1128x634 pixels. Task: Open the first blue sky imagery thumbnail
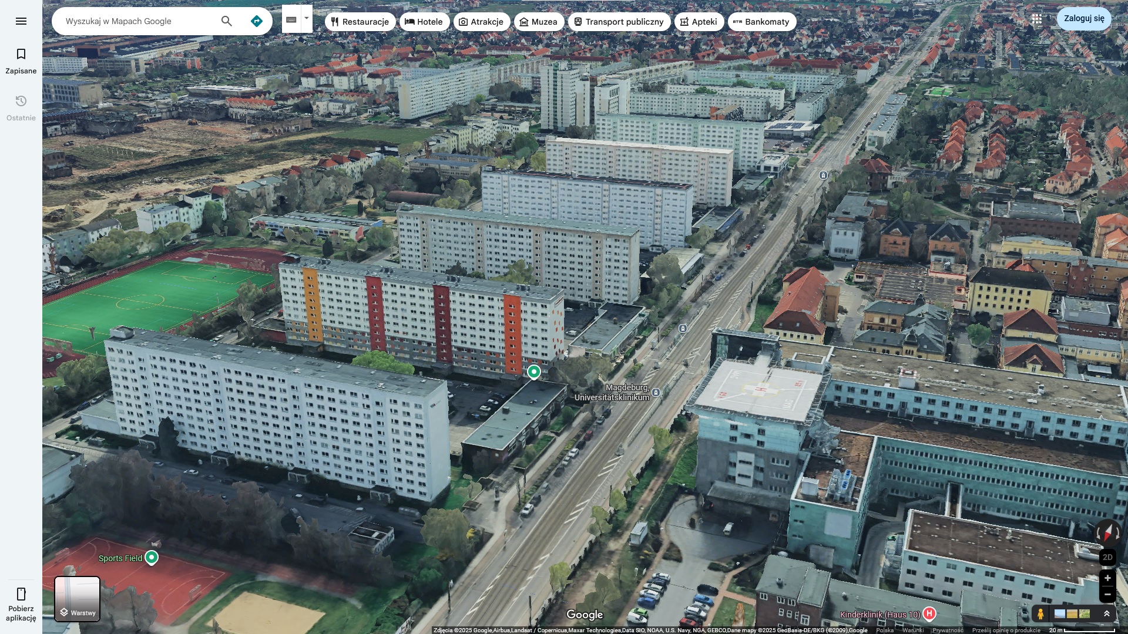click(1060, 614)
